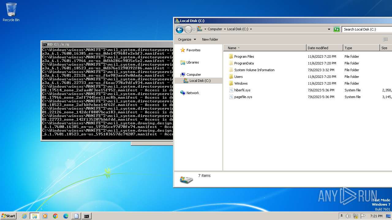Change view with the views icon
The image size is (392, 220).
[x=385, y=39]
